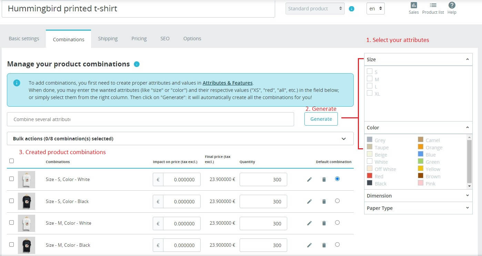Collapse the Size attribute section
The image size is (482, 256).
click(x=418, y=60)
